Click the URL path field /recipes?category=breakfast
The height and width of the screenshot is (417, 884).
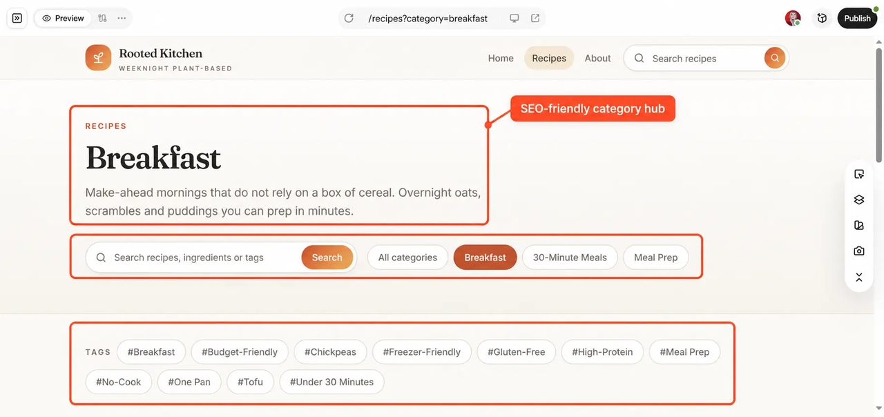(428, 19)
